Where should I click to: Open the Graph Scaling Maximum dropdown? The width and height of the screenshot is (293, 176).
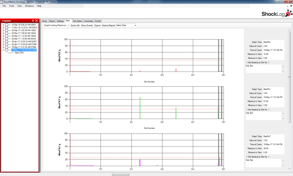point(57,25)
